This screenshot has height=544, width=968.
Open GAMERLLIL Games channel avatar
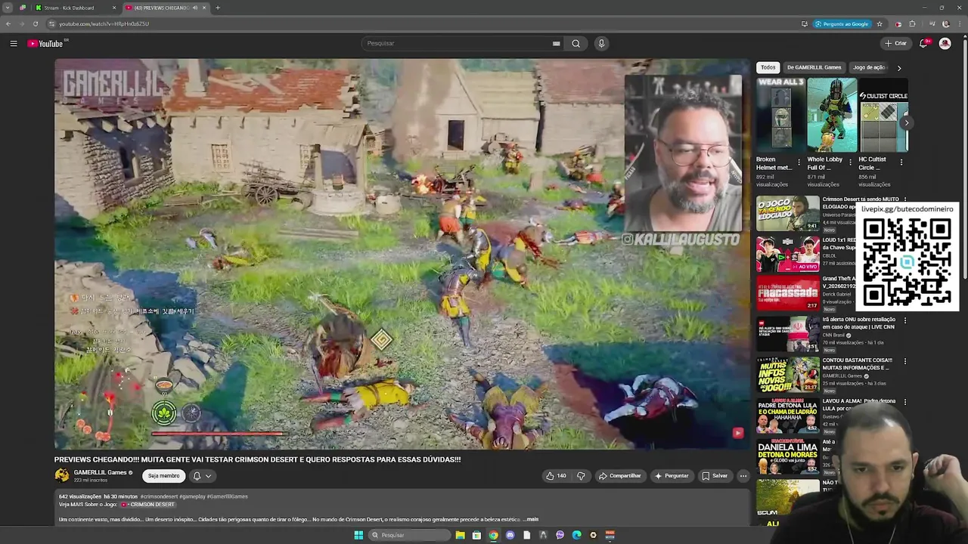(62, 475)
